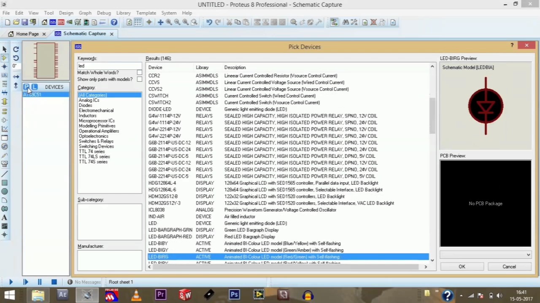
Task: Click the Save Project floppy icon
Action: (24, 22)
